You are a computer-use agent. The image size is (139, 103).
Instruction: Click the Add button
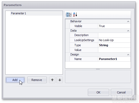15,80
